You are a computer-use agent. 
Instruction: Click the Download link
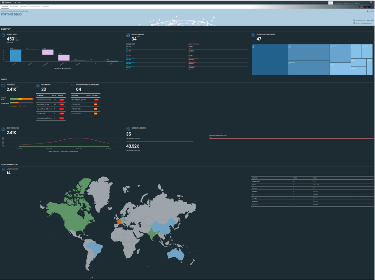coord(370,11)
